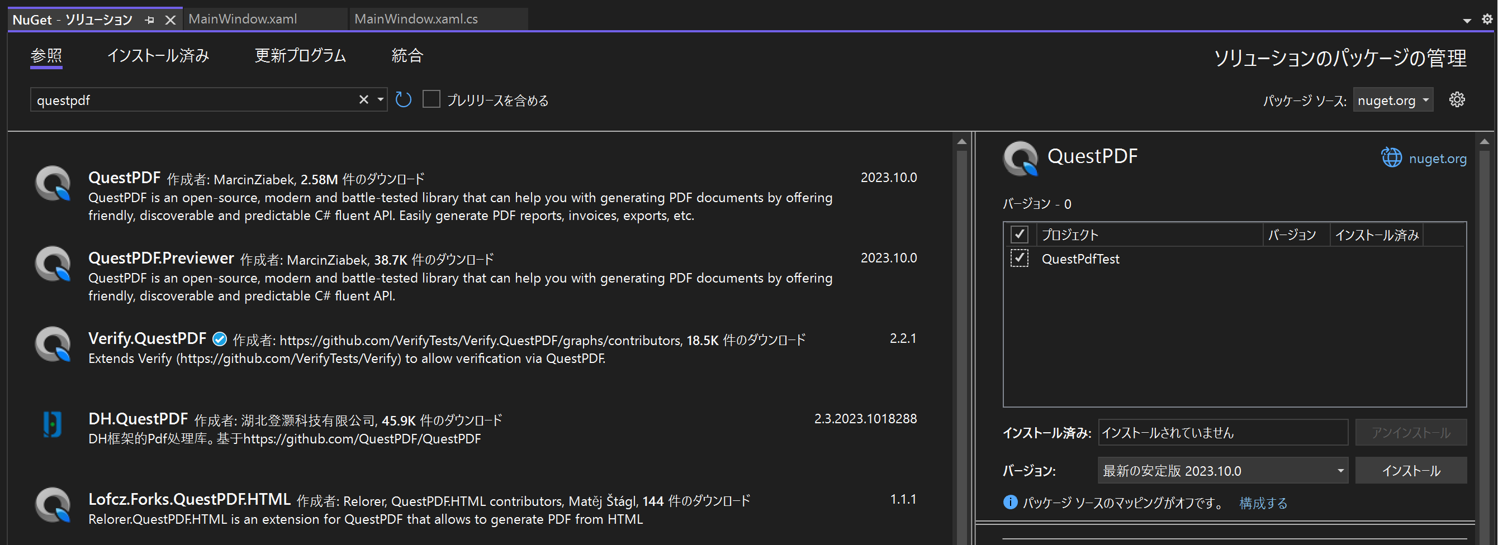
Task: Click the インストール button
Action: click(1411, 471)
